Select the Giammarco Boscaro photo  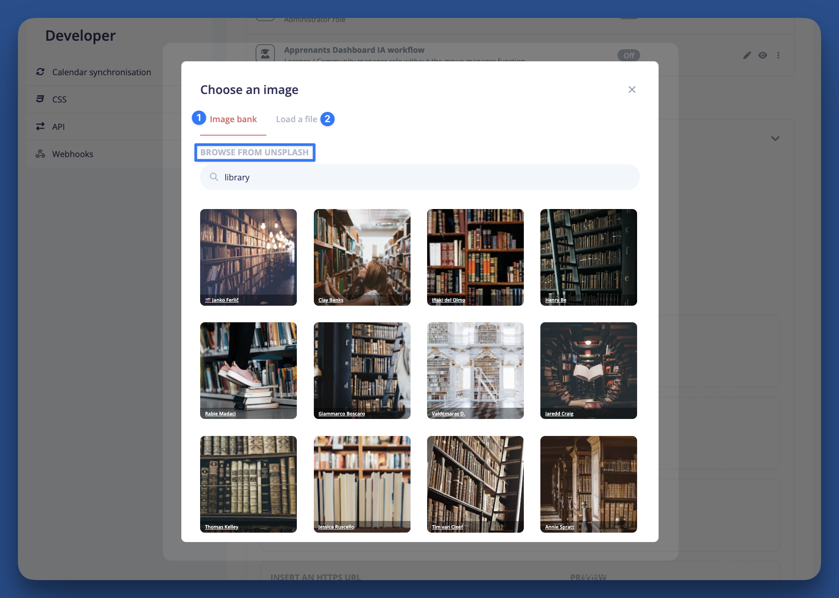coord(362,371)
